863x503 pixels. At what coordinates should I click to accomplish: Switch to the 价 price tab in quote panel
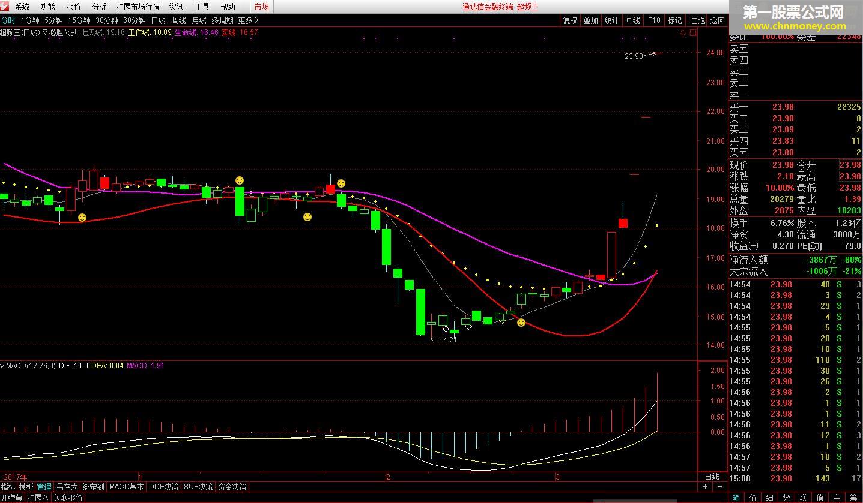[x=753, y=498]
